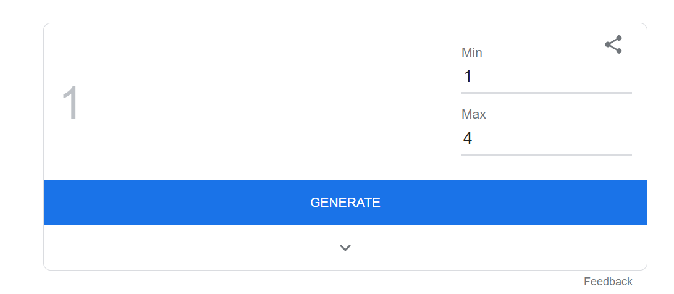674x294 pixels.
Task: Generate a new random number
Action: (x=345, y=203)
